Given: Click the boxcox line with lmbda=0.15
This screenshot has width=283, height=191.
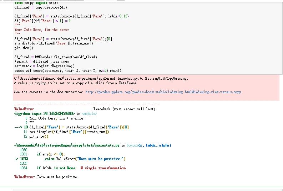Looking at the screenshot, I should click(x=71, y=16).
